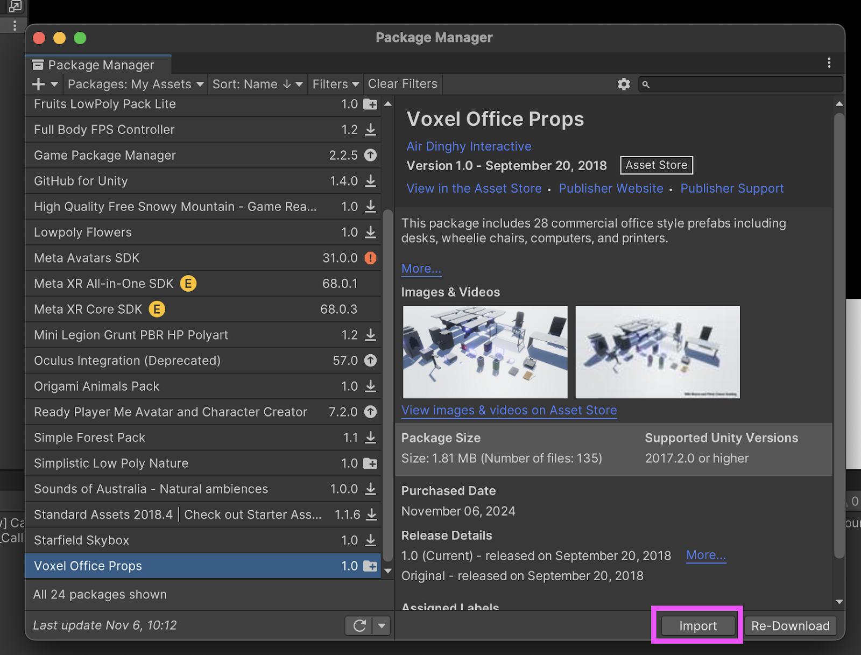
Task: Click download icon for Lowpoly Flowers
Action: click(371, 233)
